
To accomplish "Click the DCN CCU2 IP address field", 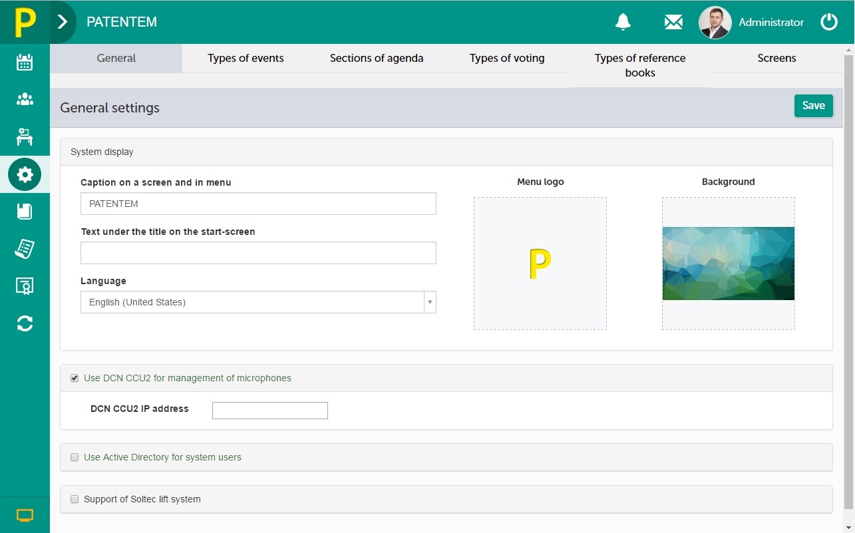I will click(x=270, y=411).
